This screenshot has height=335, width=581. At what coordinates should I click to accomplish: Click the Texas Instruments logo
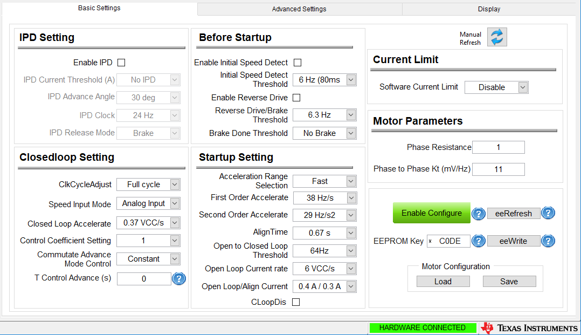click(x=529, y=328)
